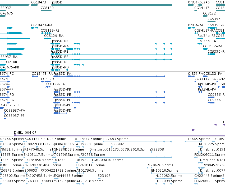Viewport: 225px width, 185px height.
Task: Click the CG8132-RA transcript label
Action: pos(213,46)
